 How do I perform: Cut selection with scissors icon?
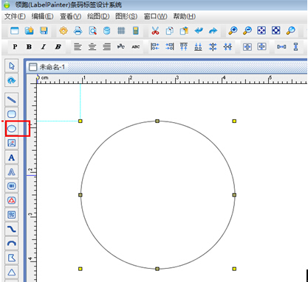click(x=155, y=31)
